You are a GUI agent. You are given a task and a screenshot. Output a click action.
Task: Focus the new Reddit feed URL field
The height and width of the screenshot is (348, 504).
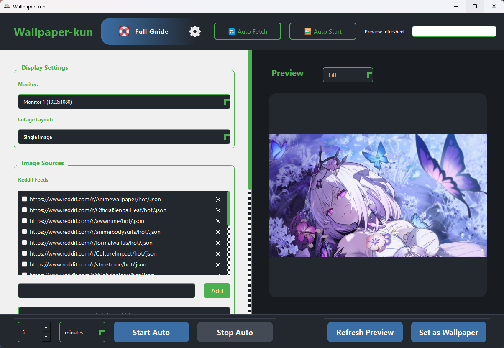pyautogui.click(x=107, y=291)
